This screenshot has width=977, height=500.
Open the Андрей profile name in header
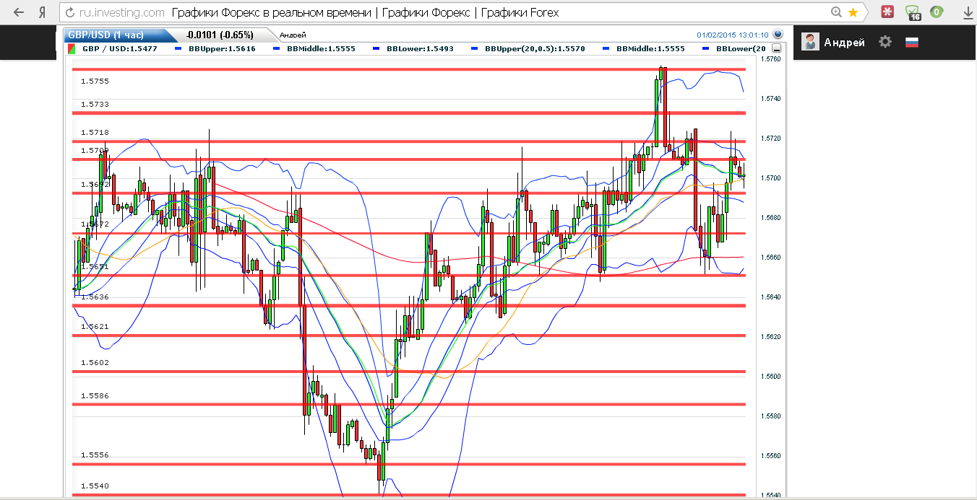844,43
